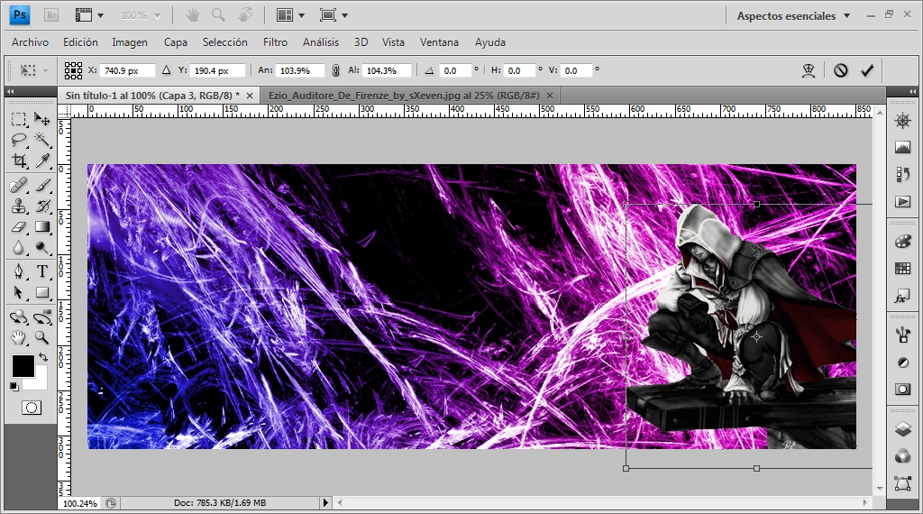Screen dimensions: 923x514
Task: Select the 3D Rotate tool
Action: [x=19, y=317]
